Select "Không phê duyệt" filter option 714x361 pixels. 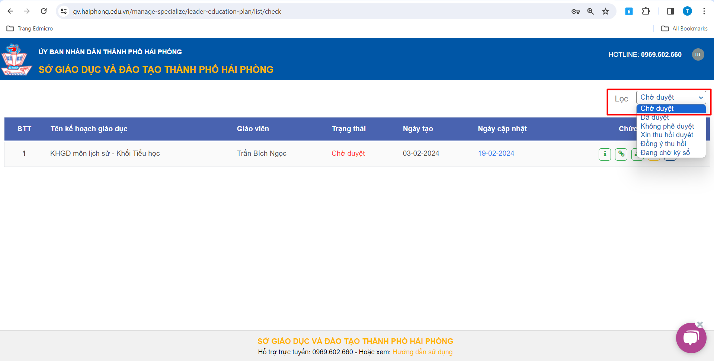coord(667,126)
